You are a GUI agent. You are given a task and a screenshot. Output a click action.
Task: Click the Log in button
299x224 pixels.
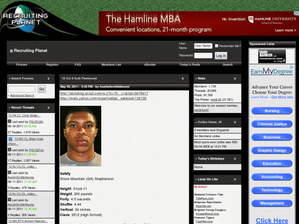[221, 55]
